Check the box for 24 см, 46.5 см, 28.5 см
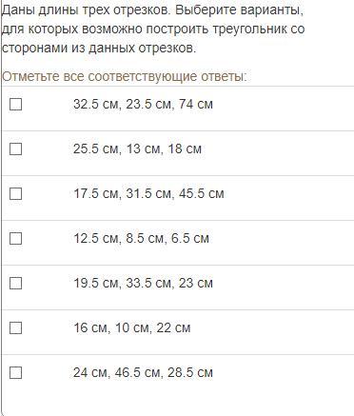 point(15,372)
